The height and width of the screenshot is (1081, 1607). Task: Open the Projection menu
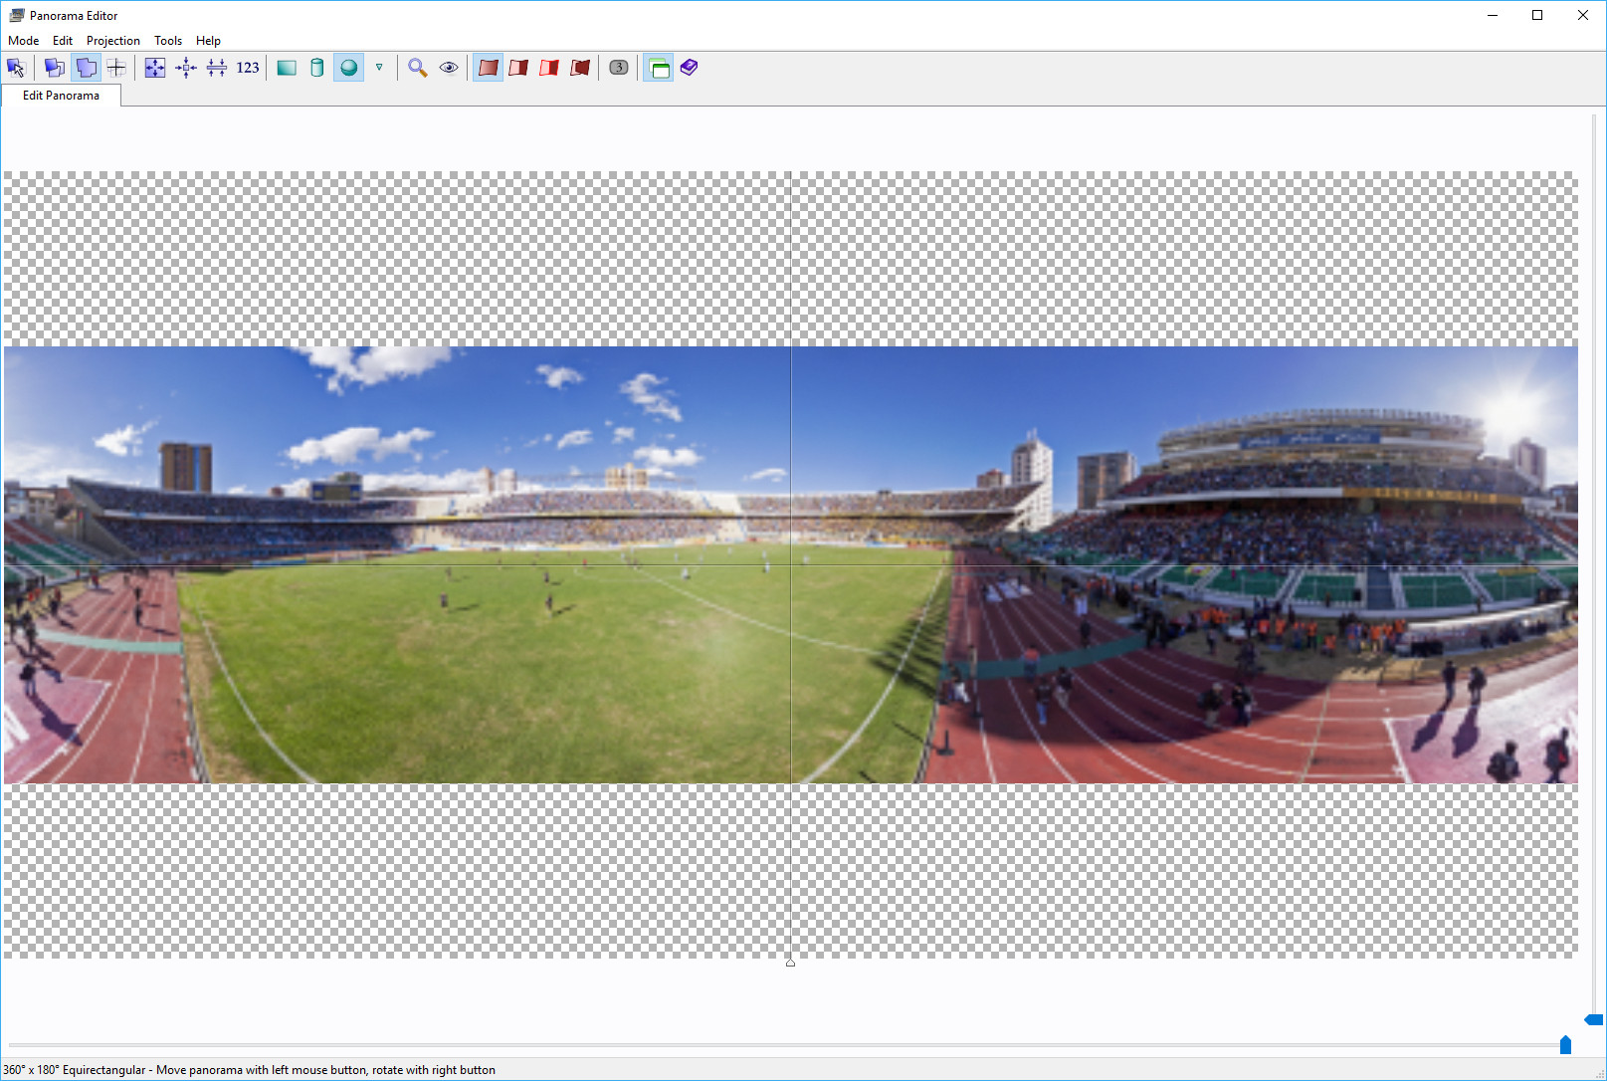112,41
